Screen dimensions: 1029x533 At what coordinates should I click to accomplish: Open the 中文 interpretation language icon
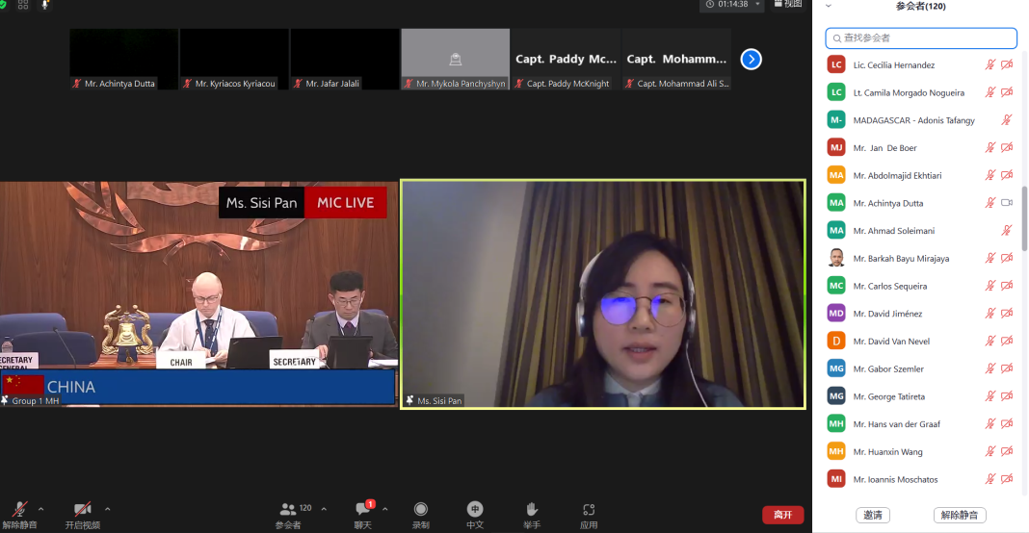[475, 510]
